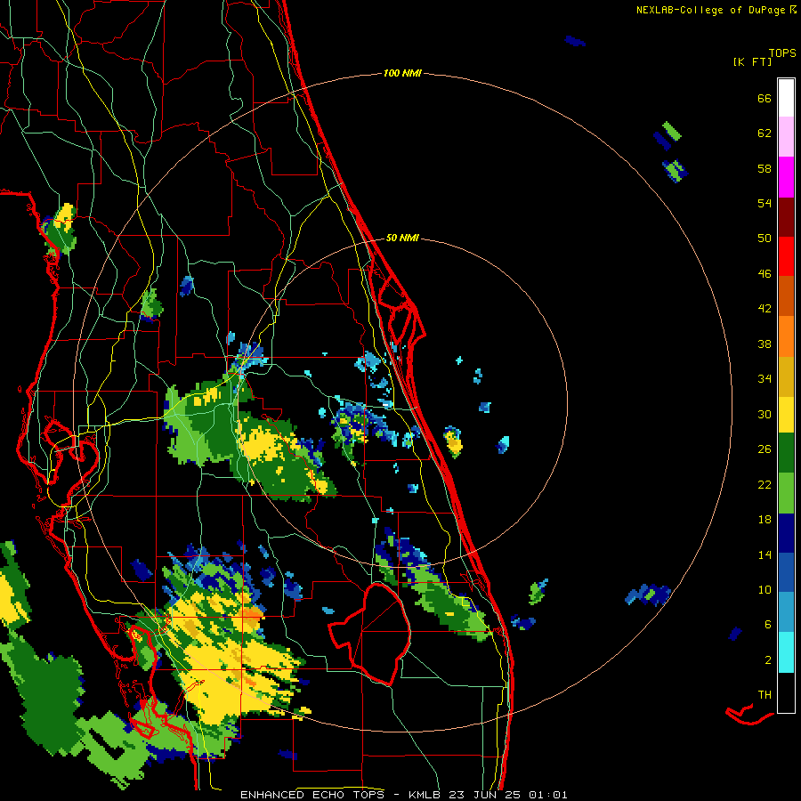Image resolution: width=801 pixels, height=801 pixels.
Task: Select the legend value 26
Action: point(765,449)
